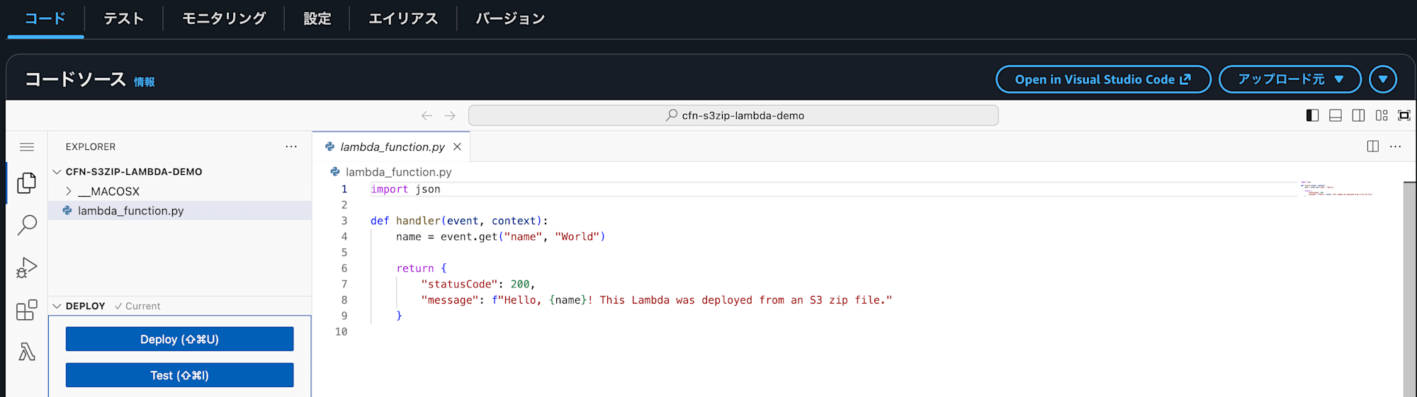Click the '"message"' code line
Screen dimensions: 1417x397
click(657, 300)
